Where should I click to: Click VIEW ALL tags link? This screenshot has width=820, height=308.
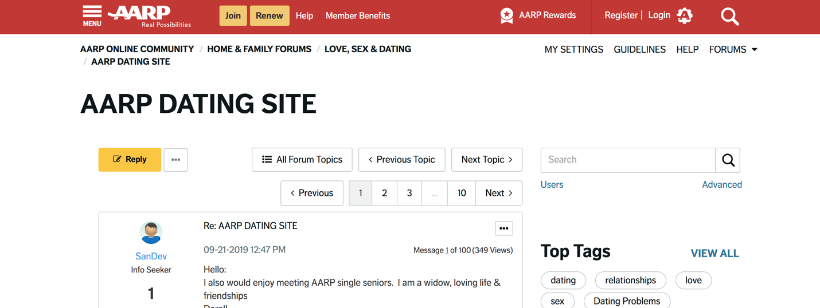coord(714,253)
